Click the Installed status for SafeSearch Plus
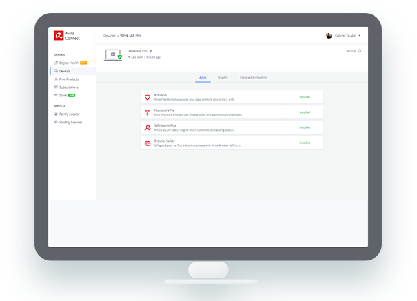Image resolution: width=417 pixels, height=301 pixels. 305,127
